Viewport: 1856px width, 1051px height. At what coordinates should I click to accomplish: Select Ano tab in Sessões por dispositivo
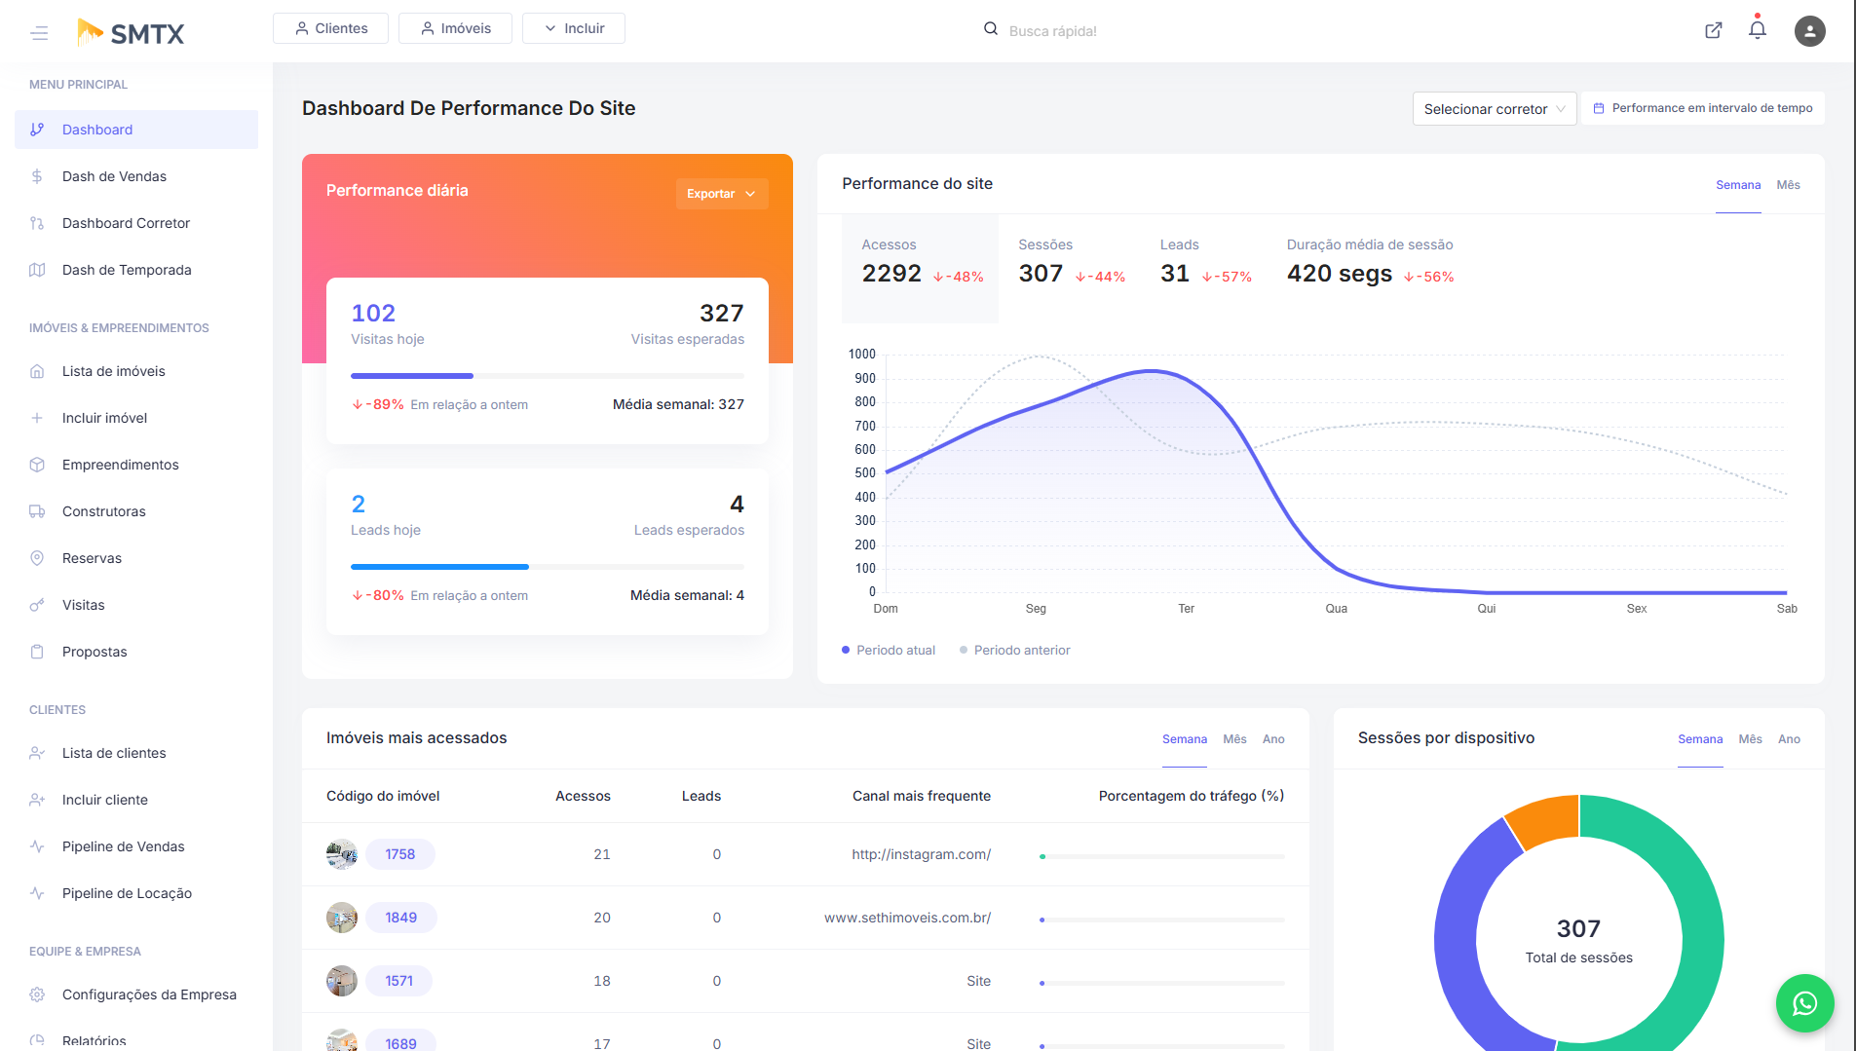[1789, 739]
